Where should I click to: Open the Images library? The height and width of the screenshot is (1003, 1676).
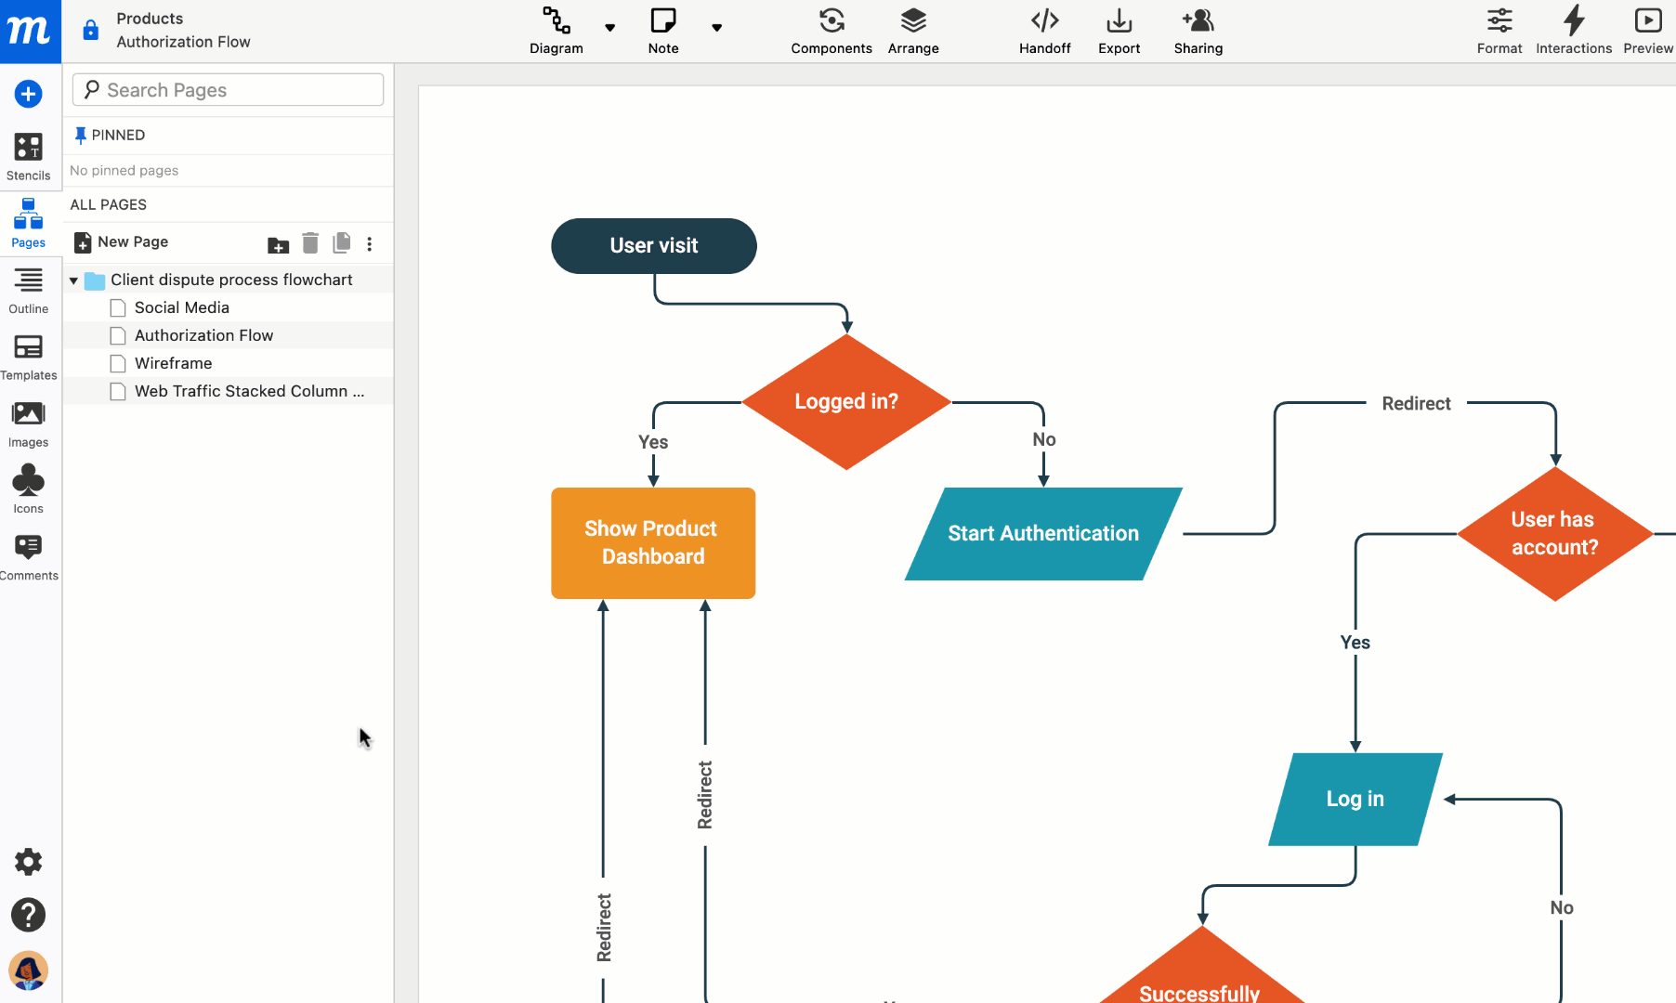point(28,423)
